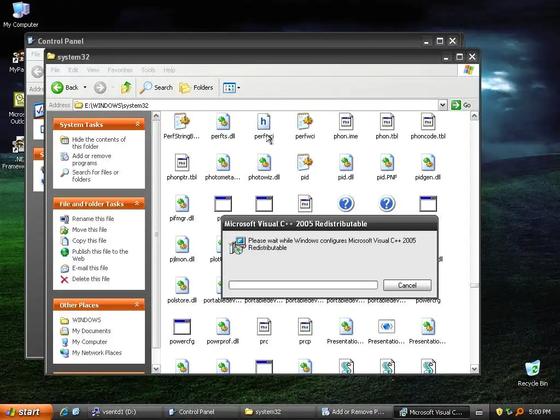Go back with the Back button
The width and height of the screenshot is (560, 420).
pyautogui.click(x=65, y=87)
